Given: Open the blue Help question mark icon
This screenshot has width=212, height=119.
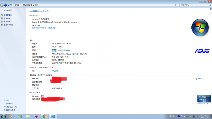Looking at the screenshot, I should [x=211, y=9].
